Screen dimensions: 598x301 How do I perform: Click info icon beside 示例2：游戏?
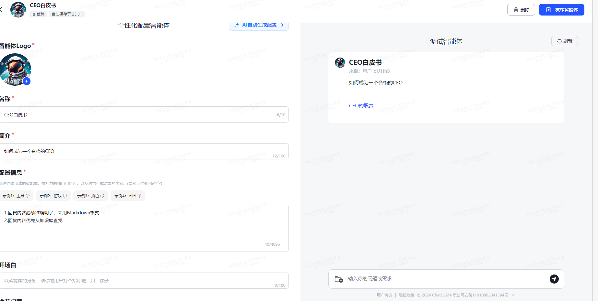65,196
